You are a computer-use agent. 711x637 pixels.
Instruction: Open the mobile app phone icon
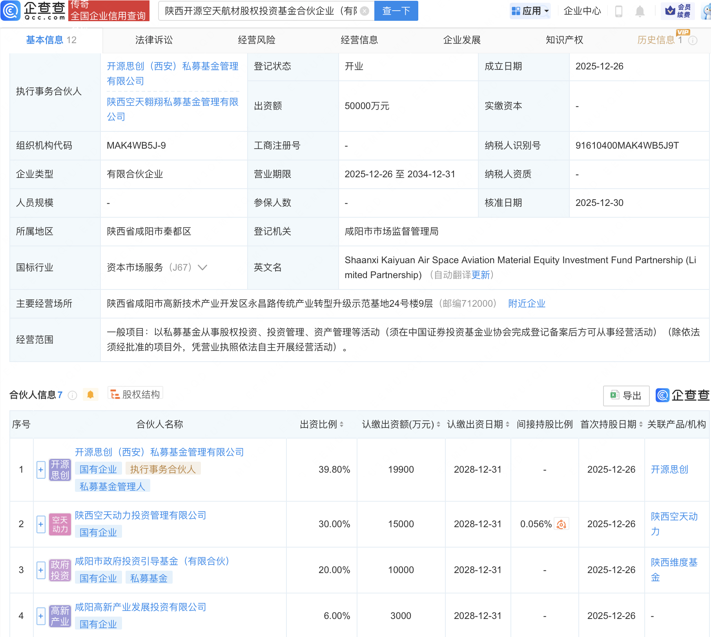(x=619, y=11)
